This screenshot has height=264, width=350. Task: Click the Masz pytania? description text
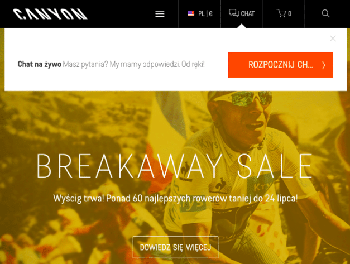pos(134,64)
